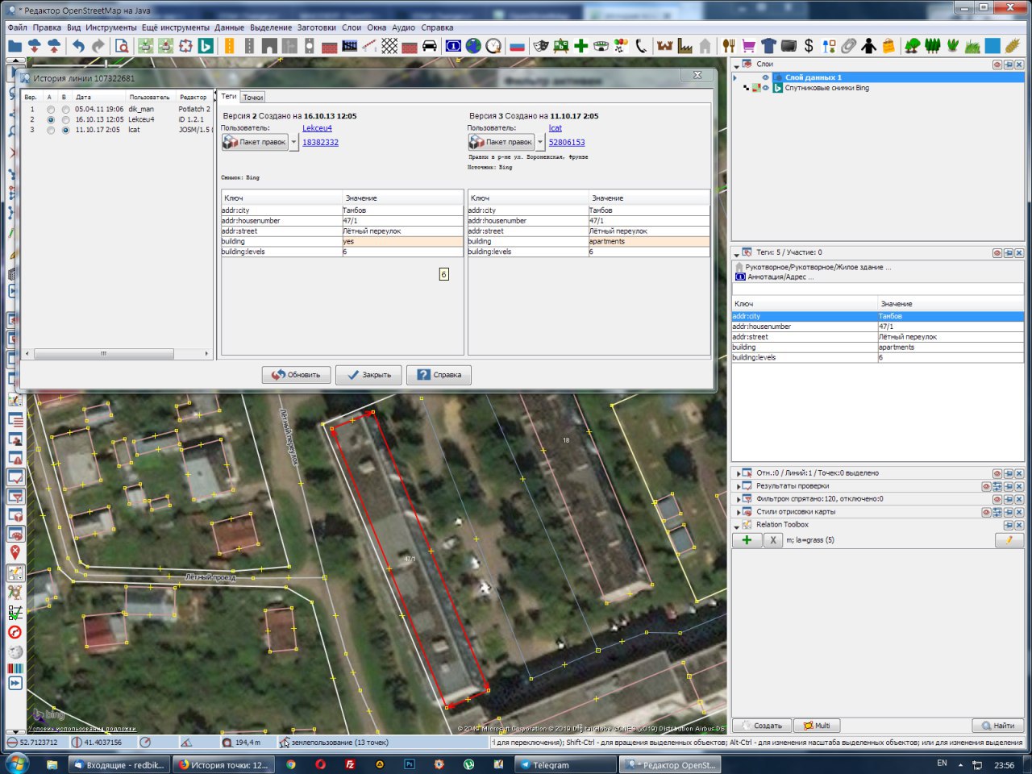1032x774 pixels.
Task: Select the theatre masks preset icon
Action: [541, 46]
